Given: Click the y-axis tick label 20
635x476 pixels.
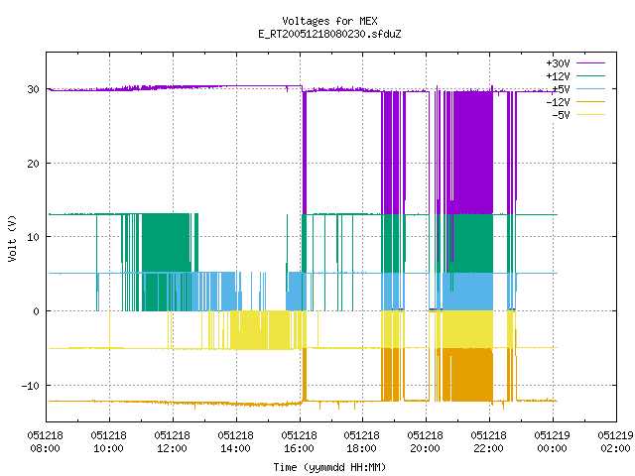Looking at the screenshot, I should [x=33, y=164].
